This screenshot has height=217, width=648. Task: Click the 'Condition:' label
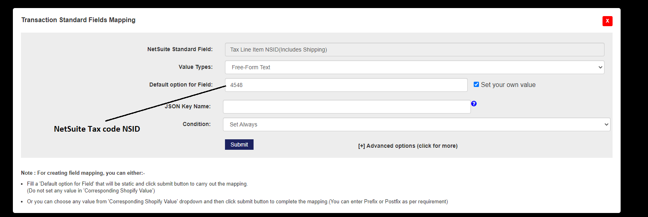pyautogui.click(x=196, y=124)
